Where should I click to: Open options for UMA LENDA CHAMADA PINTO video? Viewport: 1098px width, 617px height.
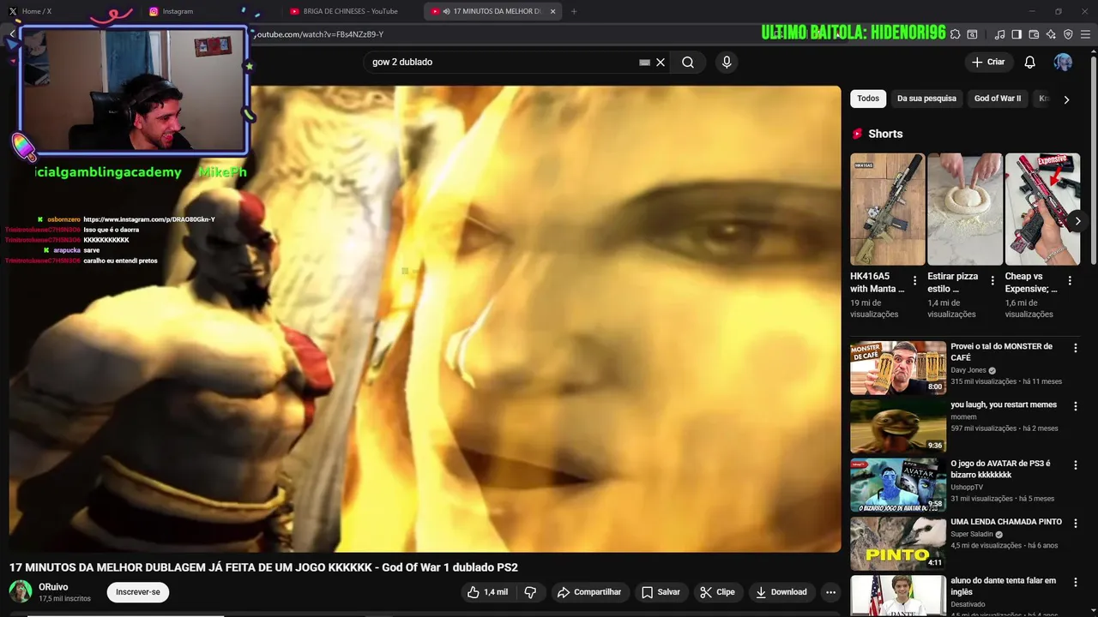[x=1076, y=523]
